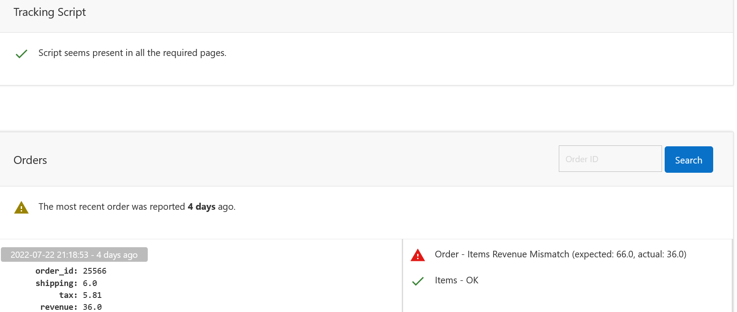The height and width of the screenshot is (312, 737).
Task: Click the green checkmark next to Items - OK
Action: (418, 281)
